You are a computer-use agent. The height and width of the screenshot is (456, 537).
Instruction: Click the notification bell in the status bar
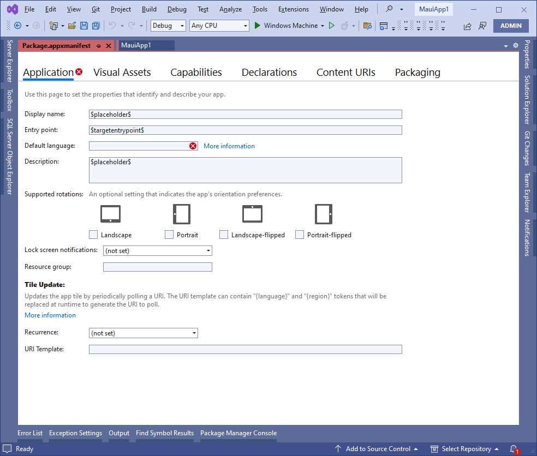point(513,448)
